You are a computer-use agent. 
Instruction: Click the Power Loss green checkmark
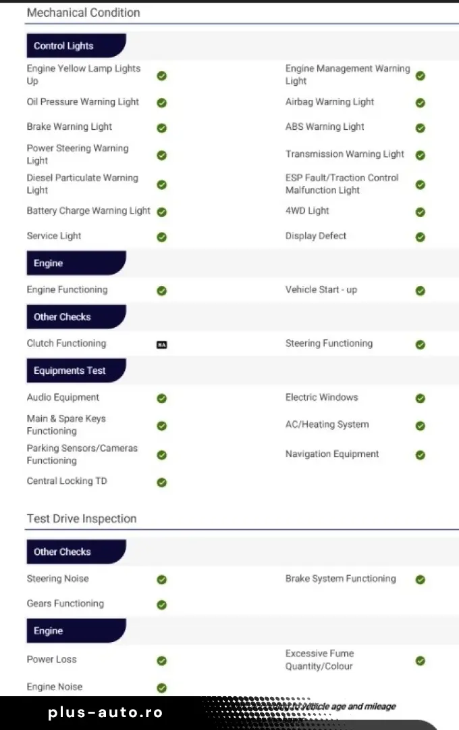pyautogui.click(x=162, y=660)
